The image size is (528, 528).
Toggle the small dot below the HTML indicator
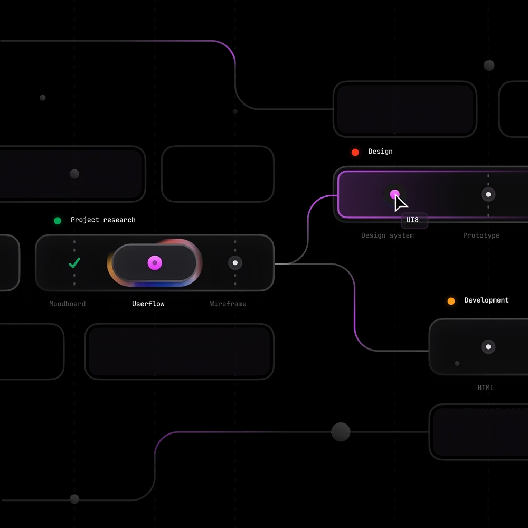pos(456,363)
